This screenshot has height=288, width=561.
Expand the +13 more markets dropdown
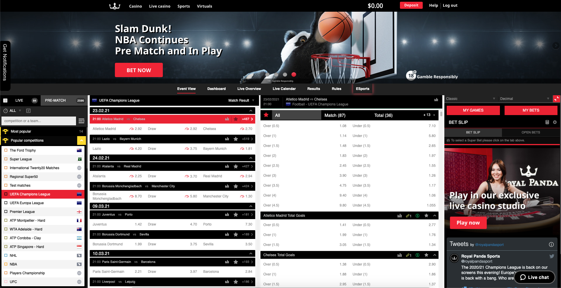point(429,115)
